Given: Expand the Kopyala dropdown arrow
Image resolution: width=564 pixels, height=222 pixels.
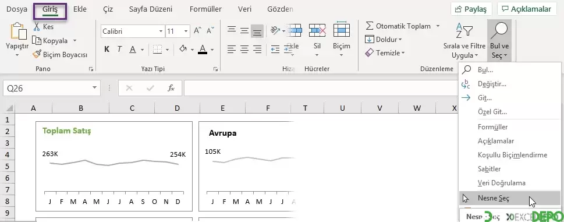Looking at the screenshot, I should [x=75, y=41].
